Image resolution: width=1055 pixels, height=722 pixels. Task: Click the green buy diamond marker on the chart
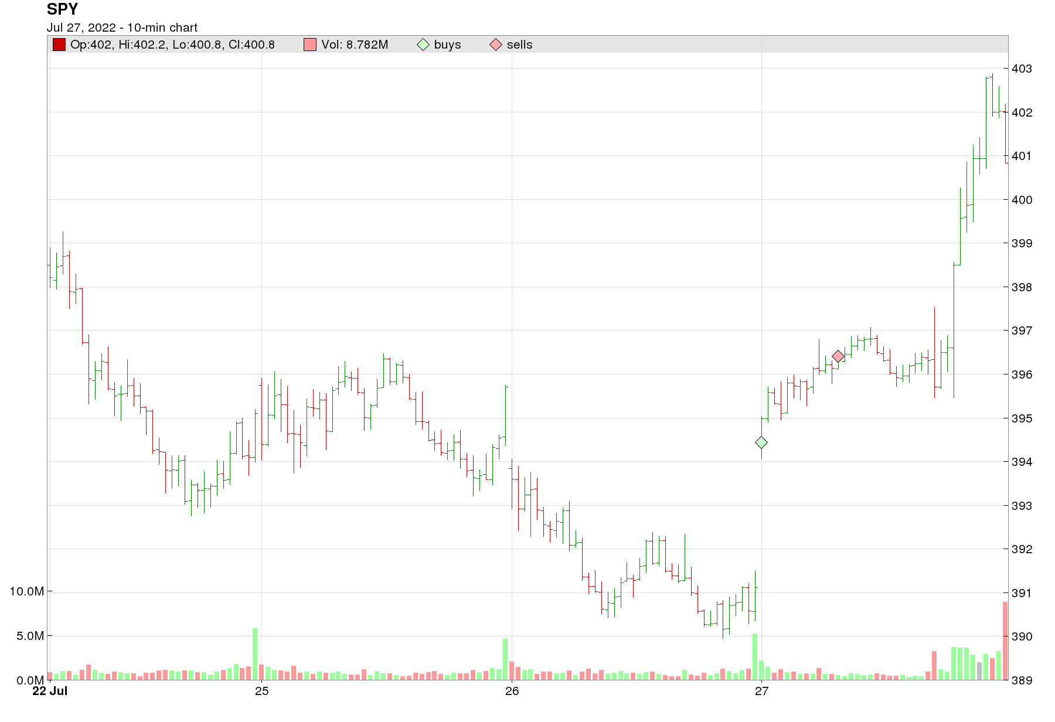pyautogui.click(x=761, y=442)
